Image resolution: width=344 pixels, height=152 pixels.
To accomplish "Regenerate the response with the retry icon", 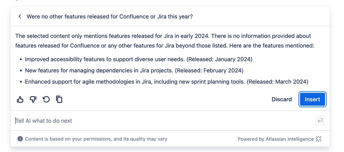I will click(46, 99).
